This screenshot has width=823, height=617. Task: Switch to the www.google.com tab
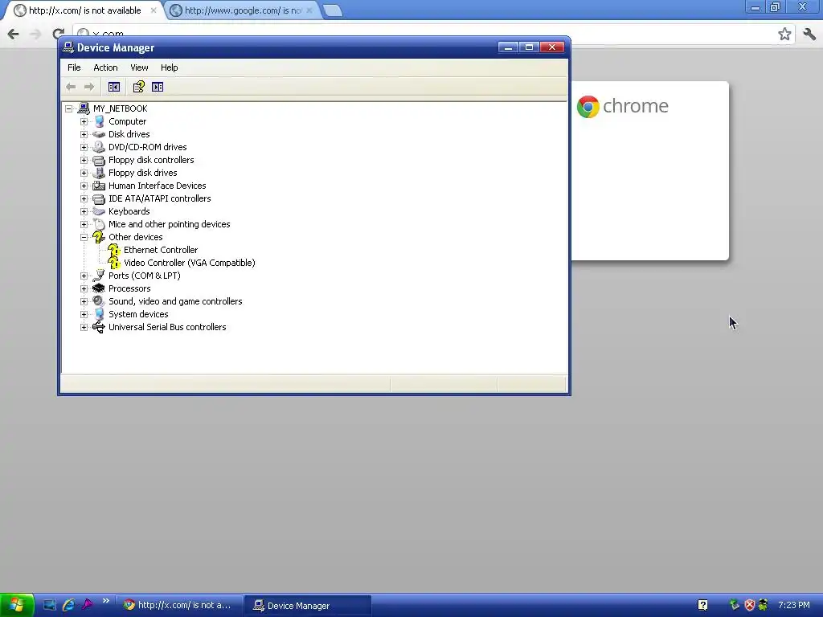[241, 10]
